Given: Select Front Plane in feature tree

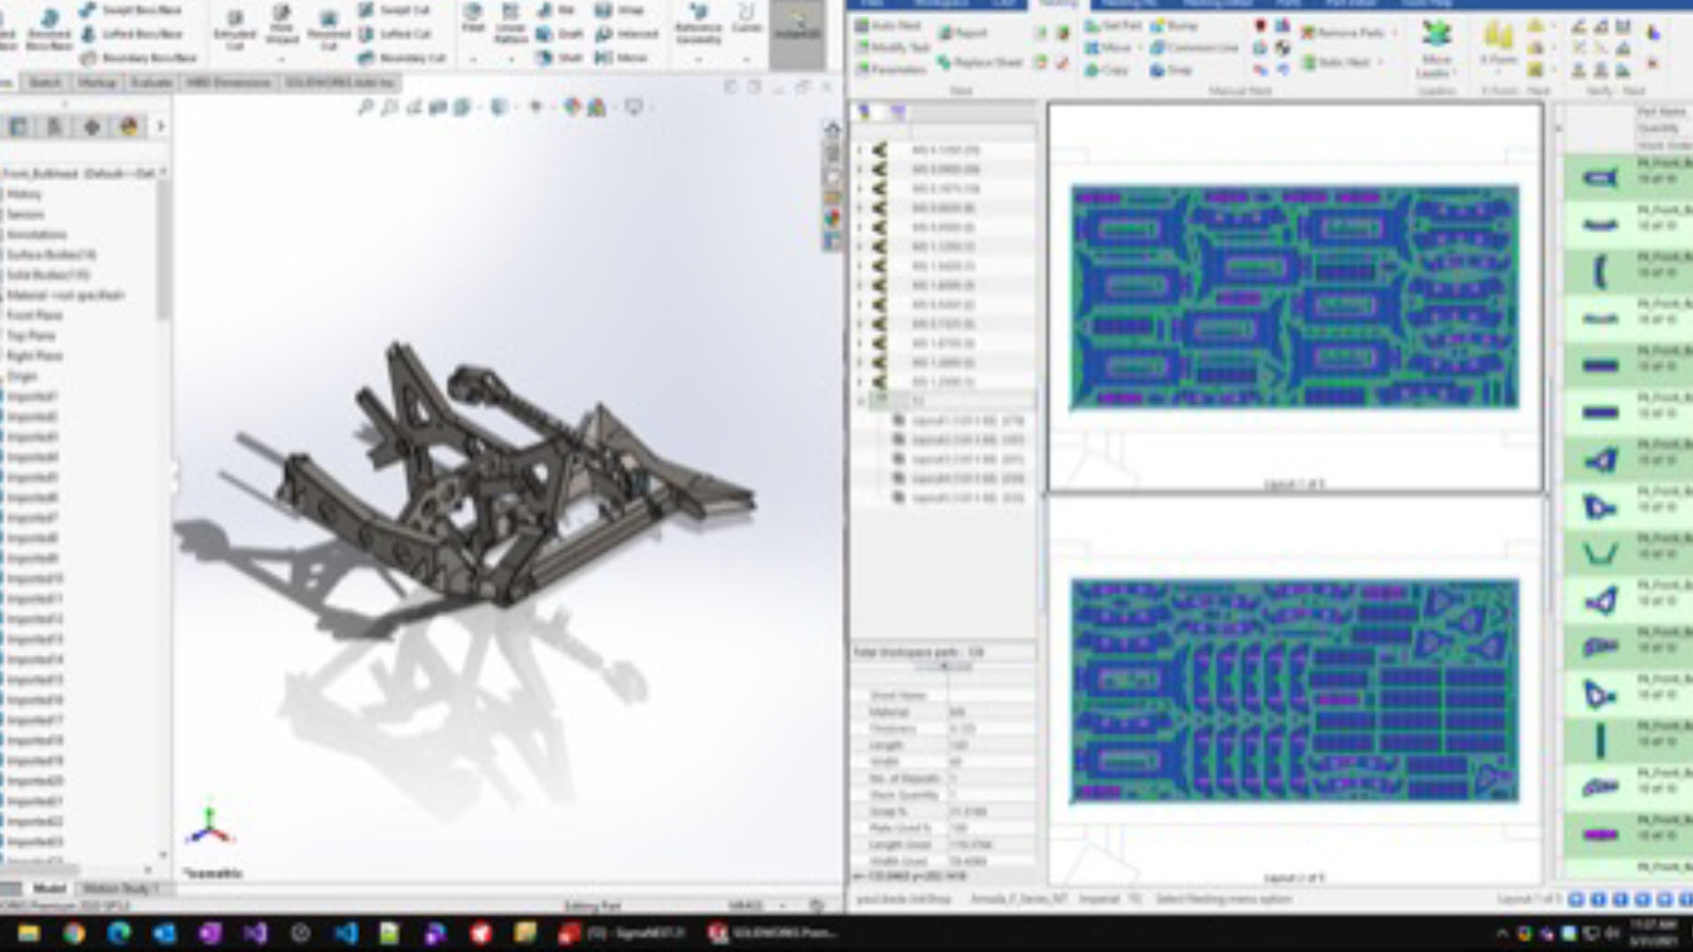Looking at the screenshot, I should pyautogui.click(x=34, y=316).
